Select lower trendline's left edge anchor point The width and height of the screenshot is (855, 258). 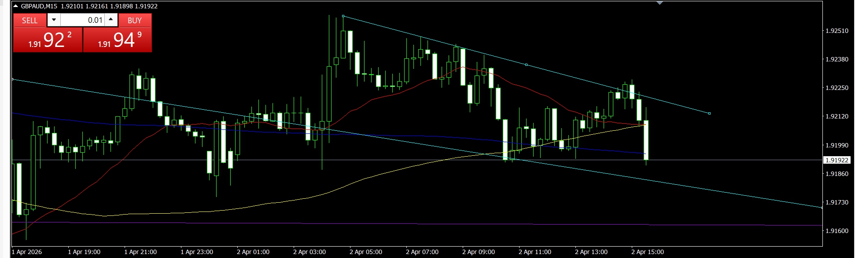[12, 79]
